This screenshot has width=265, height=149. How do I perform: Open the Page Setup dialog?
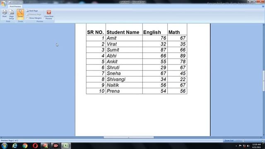(11, 14)
